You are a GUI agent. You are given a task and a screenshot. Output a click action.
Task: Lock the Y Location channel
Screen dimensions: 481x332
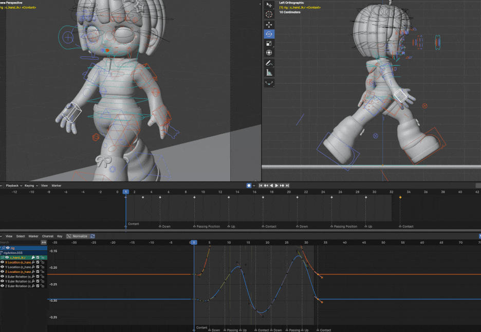click(x=43, y=267)
